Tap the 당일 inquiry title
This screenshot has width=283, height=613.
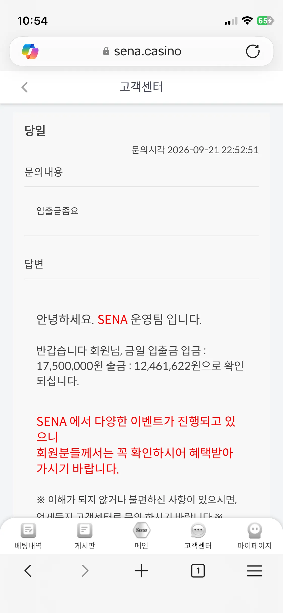[x=35, y=131]
